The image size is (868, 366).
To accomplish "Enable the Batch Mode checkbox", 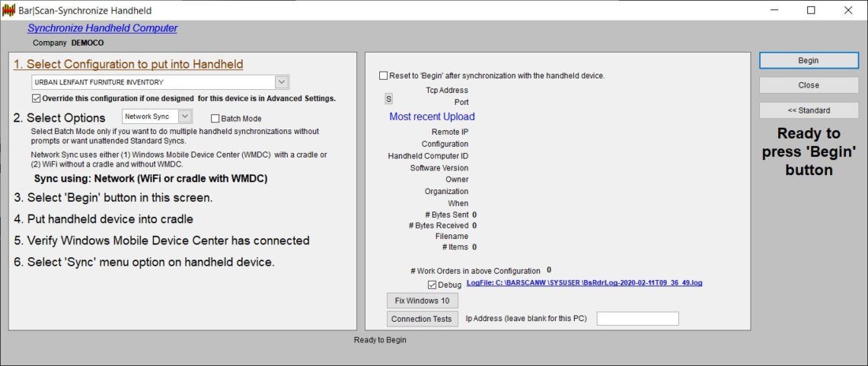I will coord(215,119).
